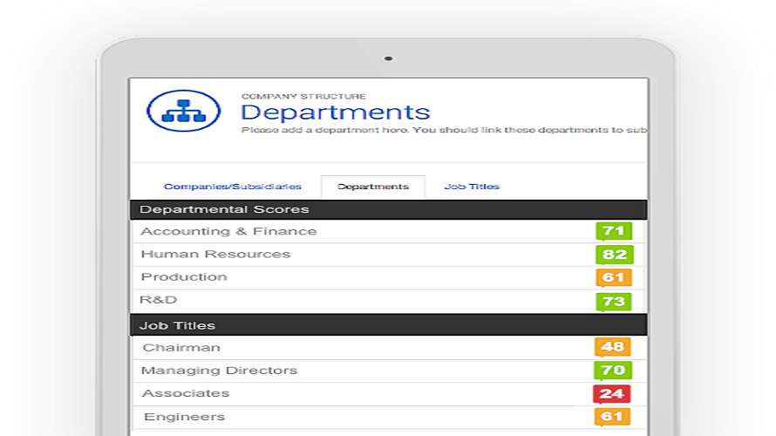Select the Chairman row

pyautogui.click(x=389, y=347)
